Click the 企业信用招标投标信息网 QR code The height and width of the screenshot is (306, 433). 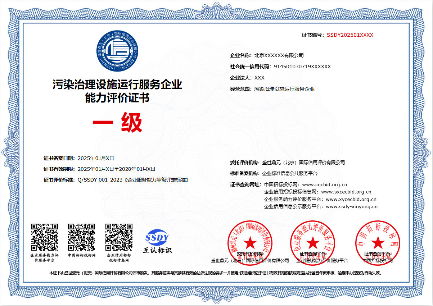click(119, 237)
